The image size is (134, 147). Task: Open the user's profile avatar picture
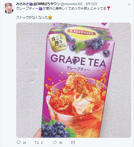[9, 8]
